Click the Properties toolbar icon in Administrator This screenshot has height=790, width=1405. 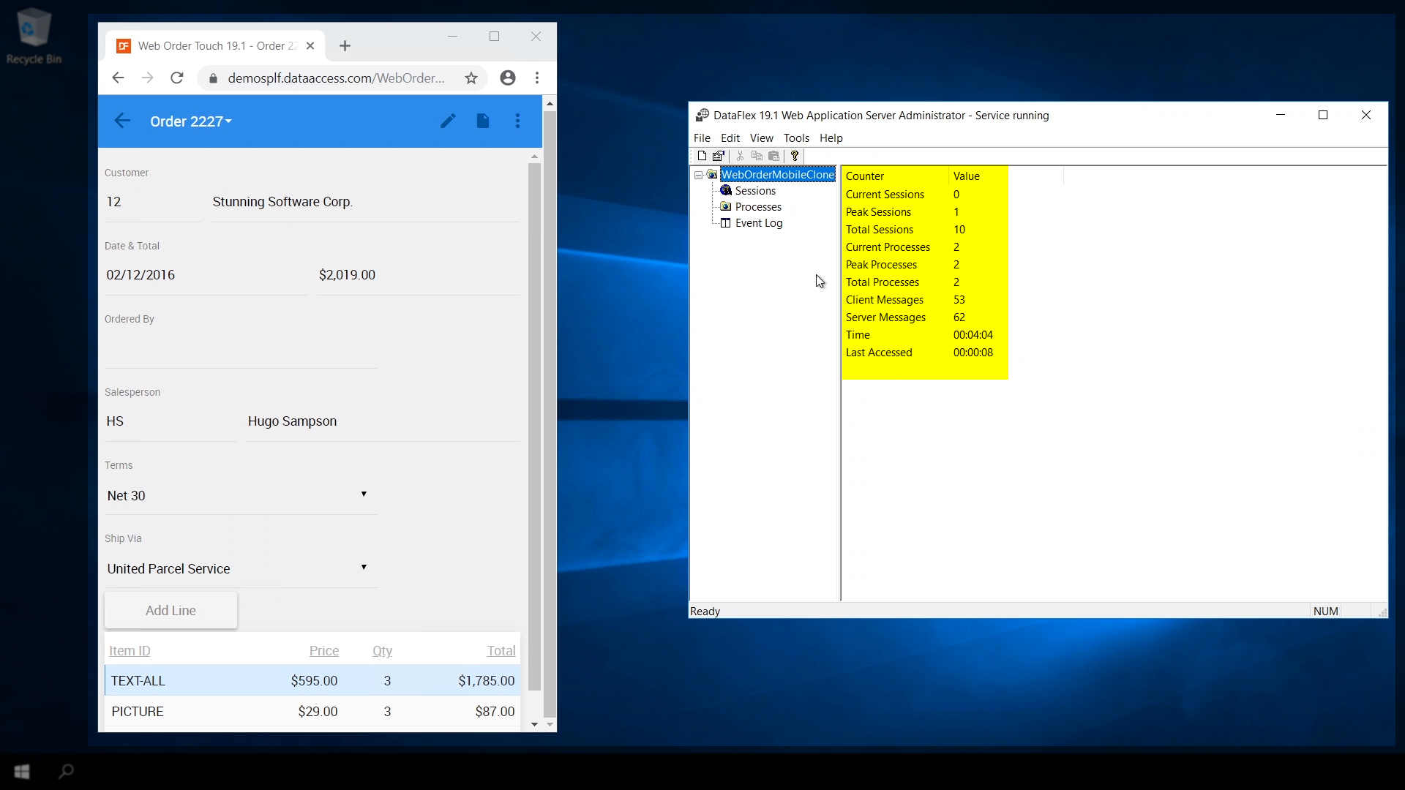[719, 156]
